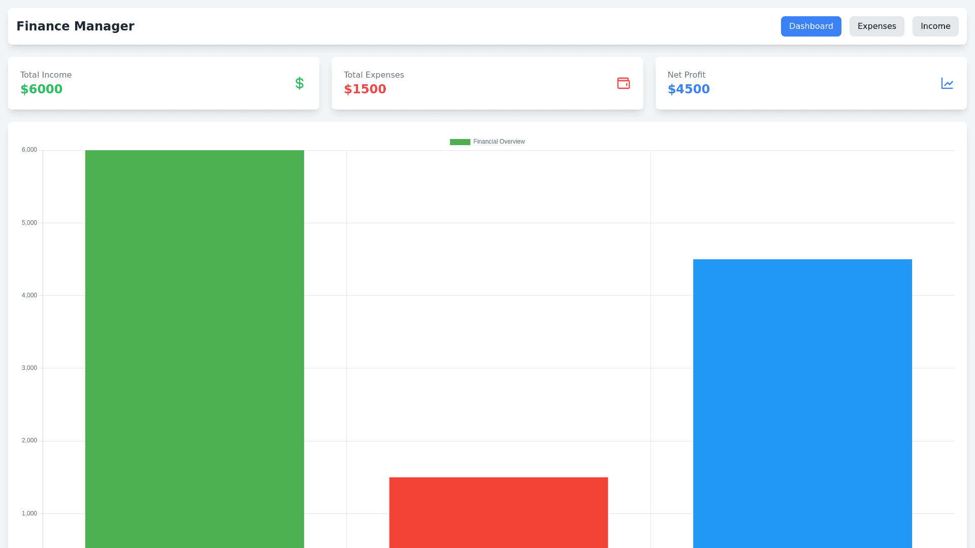Open the Dashboard tab
Image resolution: width=975 pixels, height=548 pixels.
pos(810,26)
